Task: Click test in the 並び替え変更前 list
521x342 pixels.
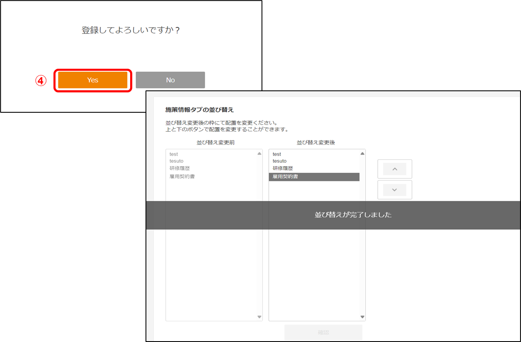Action: [173, 154]
